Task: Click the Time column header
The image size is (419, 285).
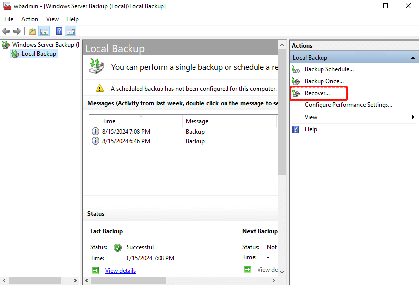Action: pos(141,121)
